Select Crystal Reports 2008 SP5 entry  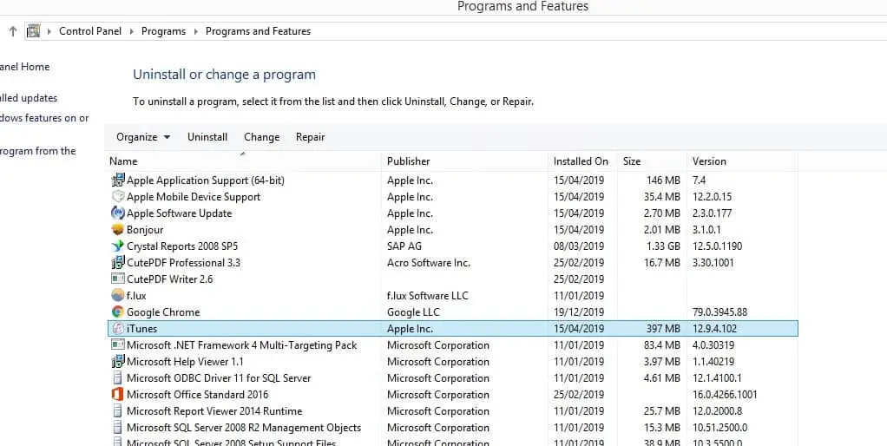pyautogui.click(x=182, y=246)
